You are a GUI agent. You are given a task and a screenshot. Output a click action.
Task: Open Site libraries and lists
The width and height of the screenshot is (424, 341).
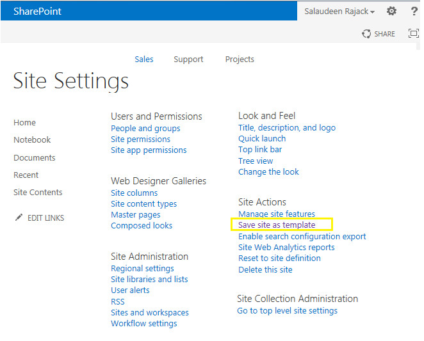pos(149,279)
